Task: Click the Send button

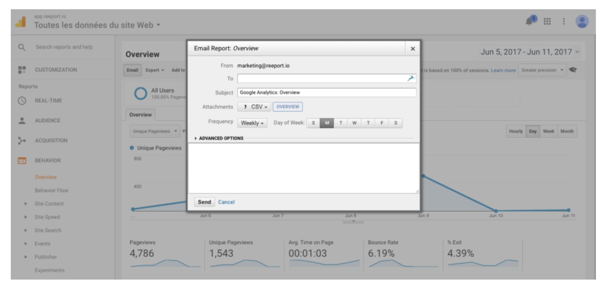Action: pyautogui.click(x=204, y=202)
